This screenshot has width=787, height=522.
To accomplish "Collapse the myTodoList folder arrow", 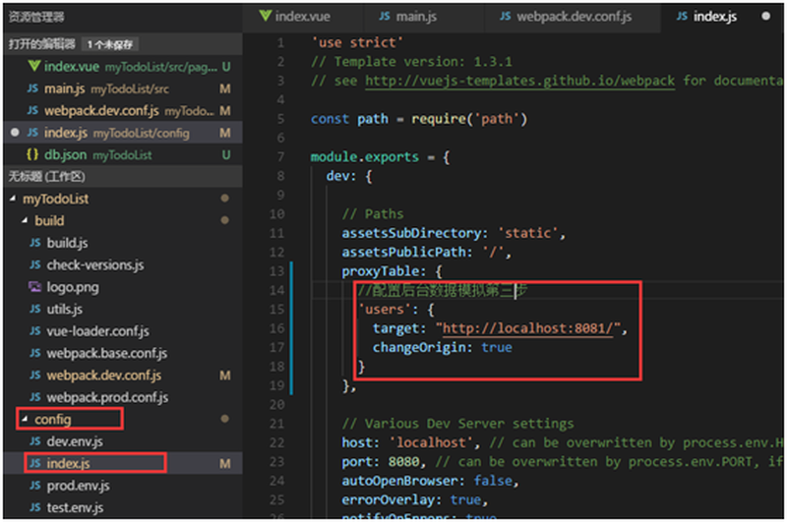I will point(13,200).
